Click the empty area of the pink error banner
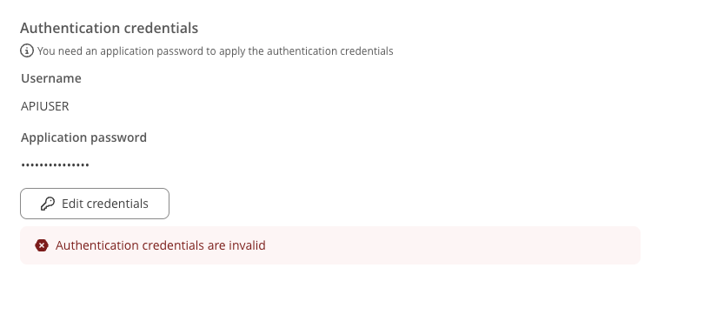Screen dimensions: 724x328 coord(453,245)
